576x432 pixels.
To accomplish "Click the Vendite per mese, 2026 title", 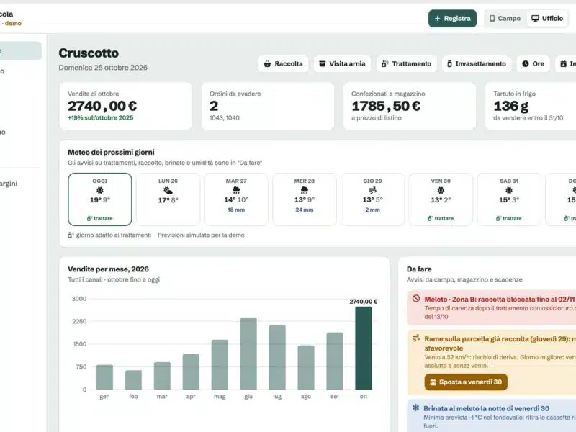I will [108, 269].
